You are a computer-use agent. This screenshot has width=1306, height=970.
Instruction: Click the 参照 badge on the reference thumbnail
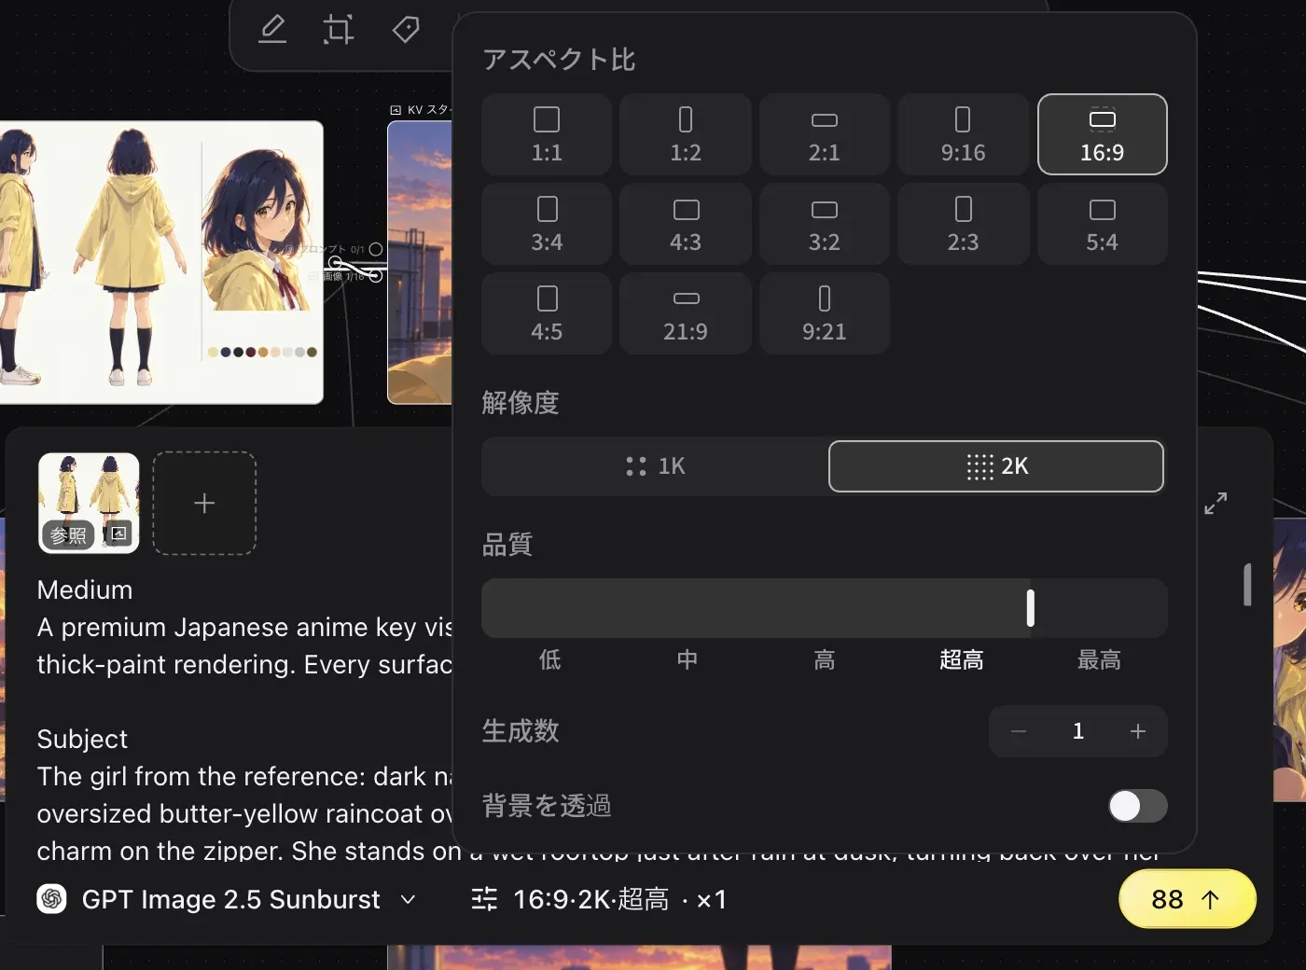pos(68,534)
